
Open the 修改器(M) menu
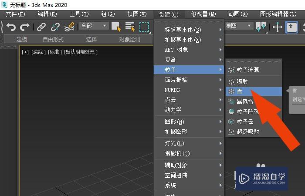click(203, 14)
